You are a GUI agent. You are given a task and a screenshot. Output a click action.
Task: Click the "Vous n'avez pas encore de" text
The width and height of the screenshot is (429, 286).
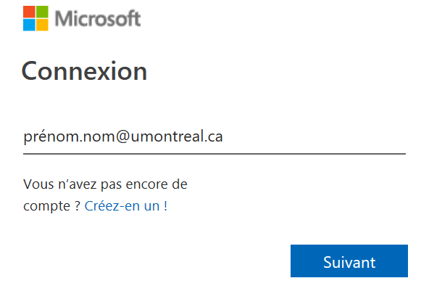tap(105, 184)
